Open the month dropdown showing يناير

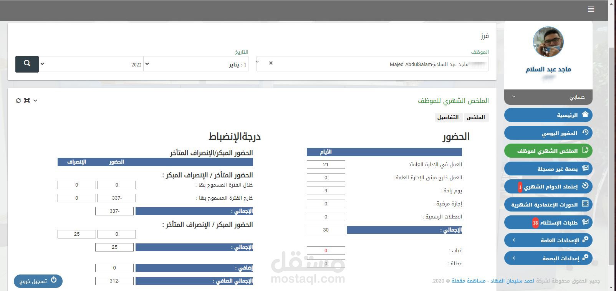pos(196,64)
